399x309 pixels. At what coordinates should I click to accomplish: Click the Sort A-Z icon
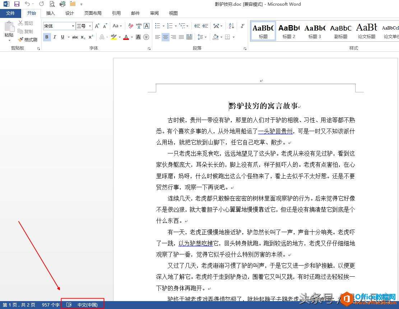231,26
